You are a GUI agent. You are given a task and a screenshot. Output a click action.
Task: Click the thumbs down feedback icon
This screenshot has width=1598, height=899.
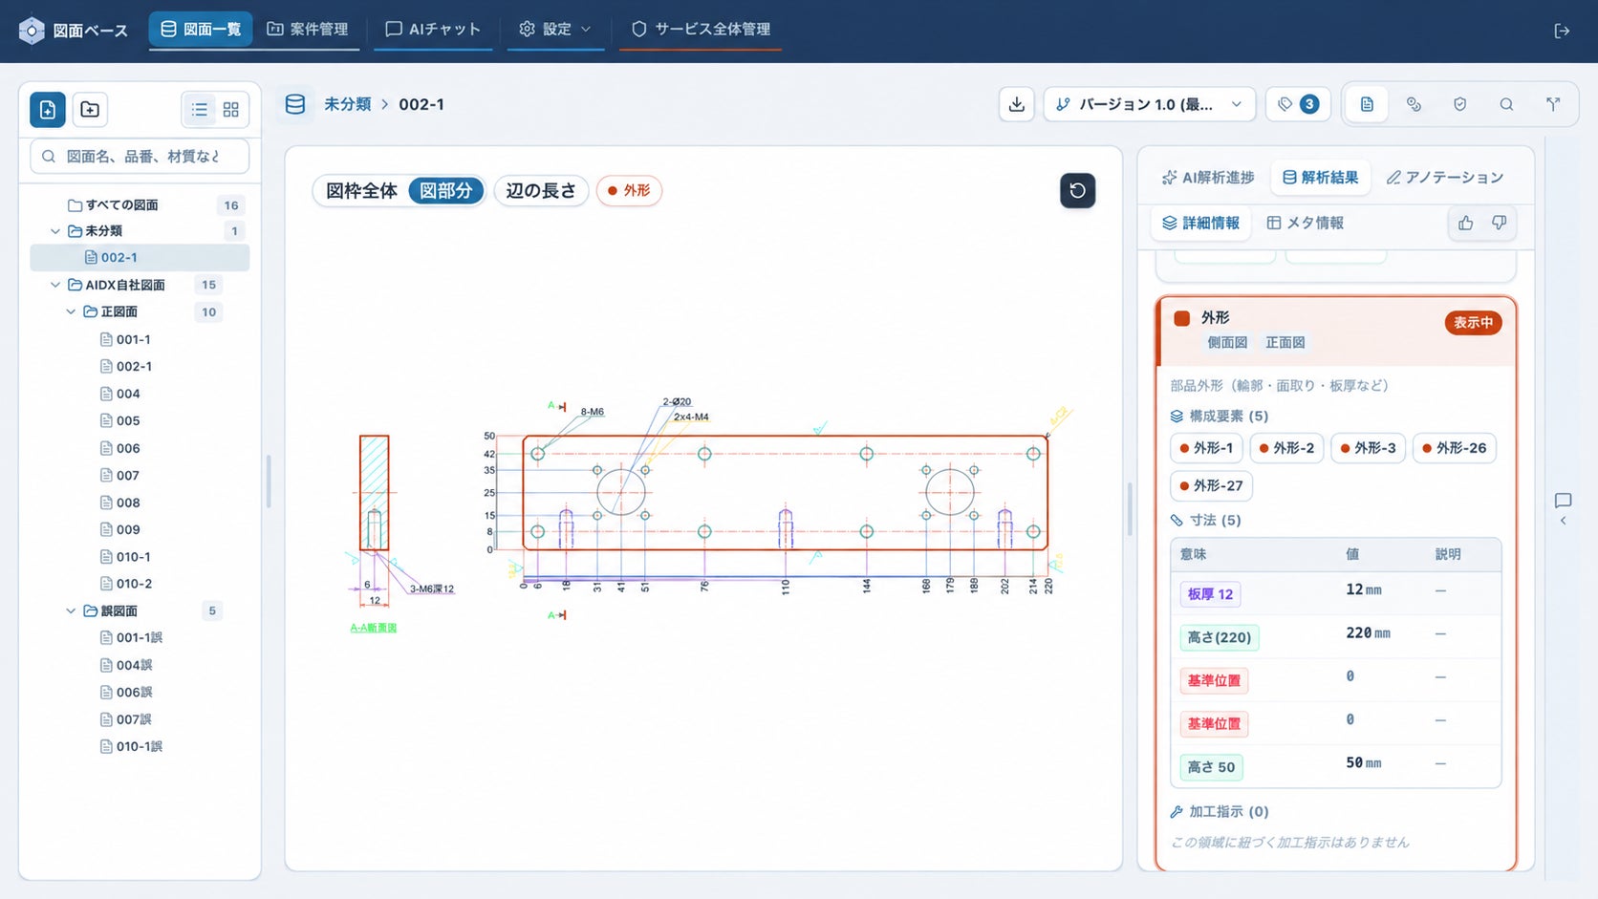(x=1500, y=223)
